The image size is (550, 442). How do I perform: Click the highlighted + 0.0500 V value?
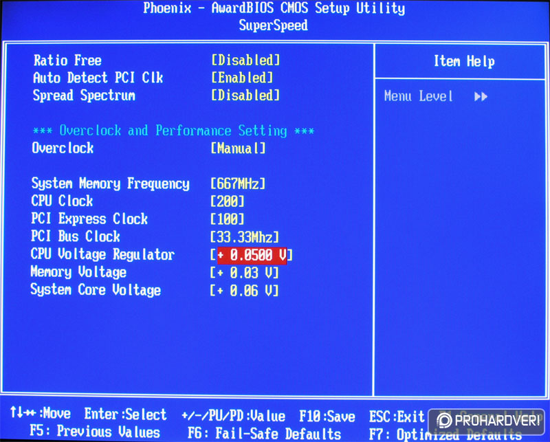pyautogui.click(x=252, y=256)
